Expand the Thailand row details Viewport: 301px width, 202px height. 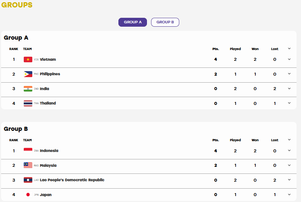[x=289, y=103]
